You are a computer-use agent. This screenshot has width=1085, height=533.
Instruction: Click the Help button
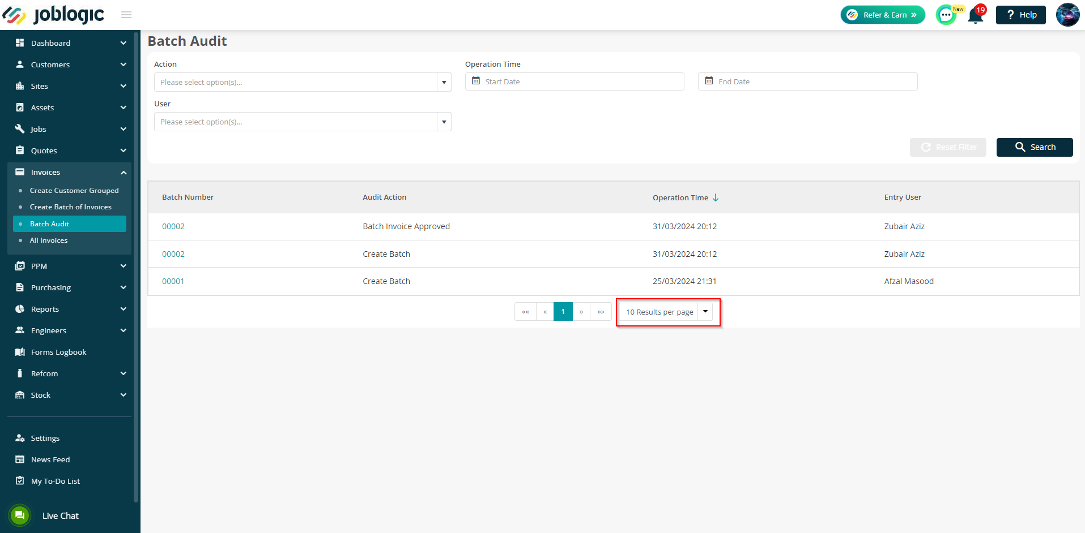[x=1021, y=15]
